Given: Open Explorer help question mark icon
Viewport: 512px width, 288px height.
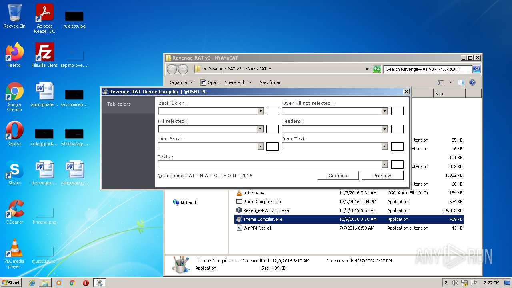Looking at the screenshot, I should (472, 82).
